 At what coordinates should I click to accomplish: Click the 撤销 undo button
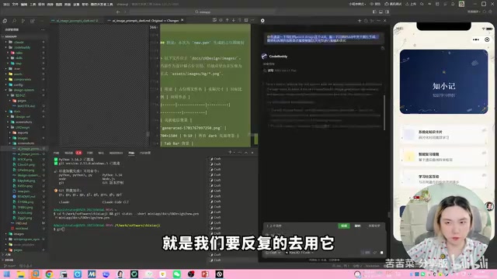pos(357,226)
